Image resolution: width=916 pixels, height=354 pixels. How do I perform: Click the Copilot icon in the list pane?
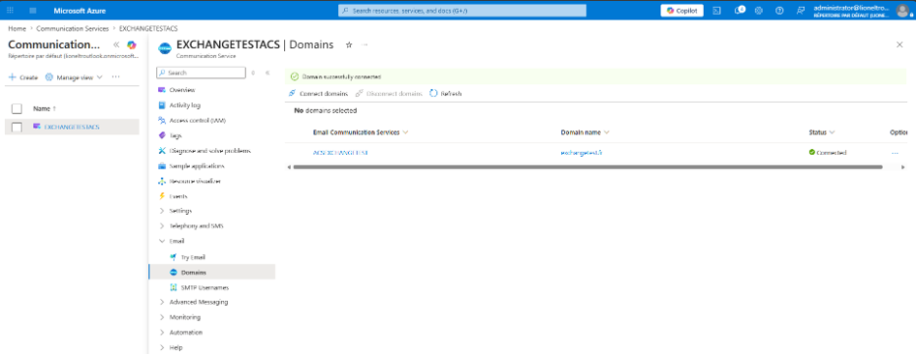click(x=132, y=44)
